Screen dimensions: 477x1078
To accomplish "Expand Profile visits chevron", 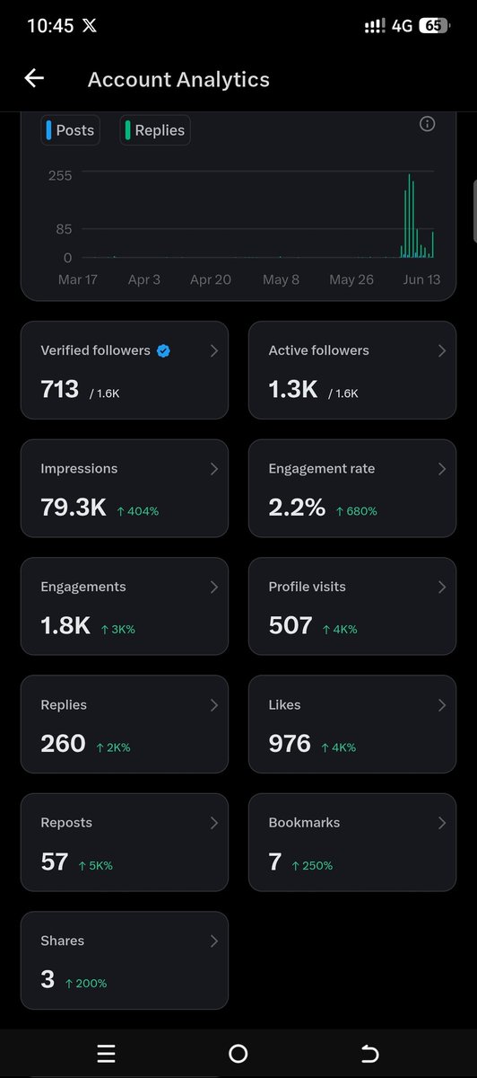I will [441, 587].
